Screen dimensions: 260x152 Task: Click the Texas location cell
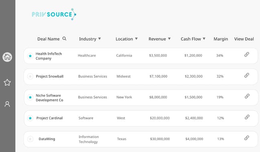(x=122, y=139)
